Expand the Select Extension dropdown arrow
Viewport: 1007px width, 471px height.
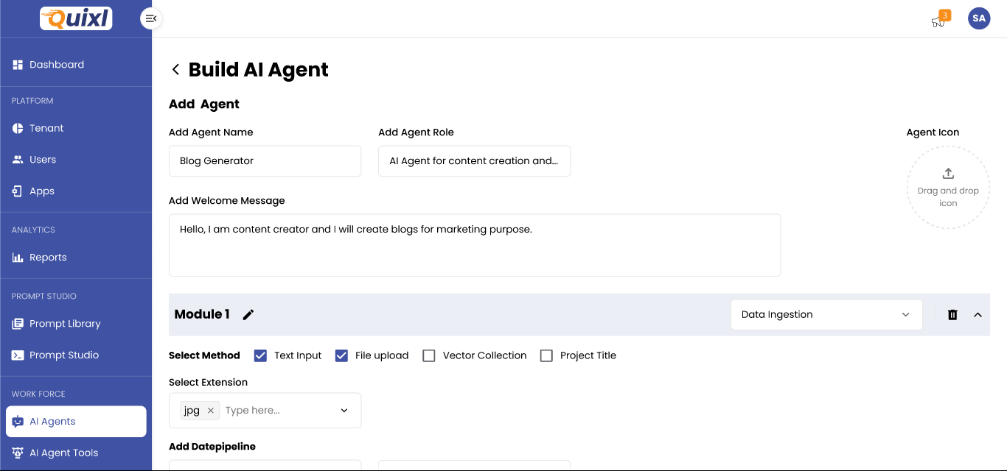[x=344, y=411]
